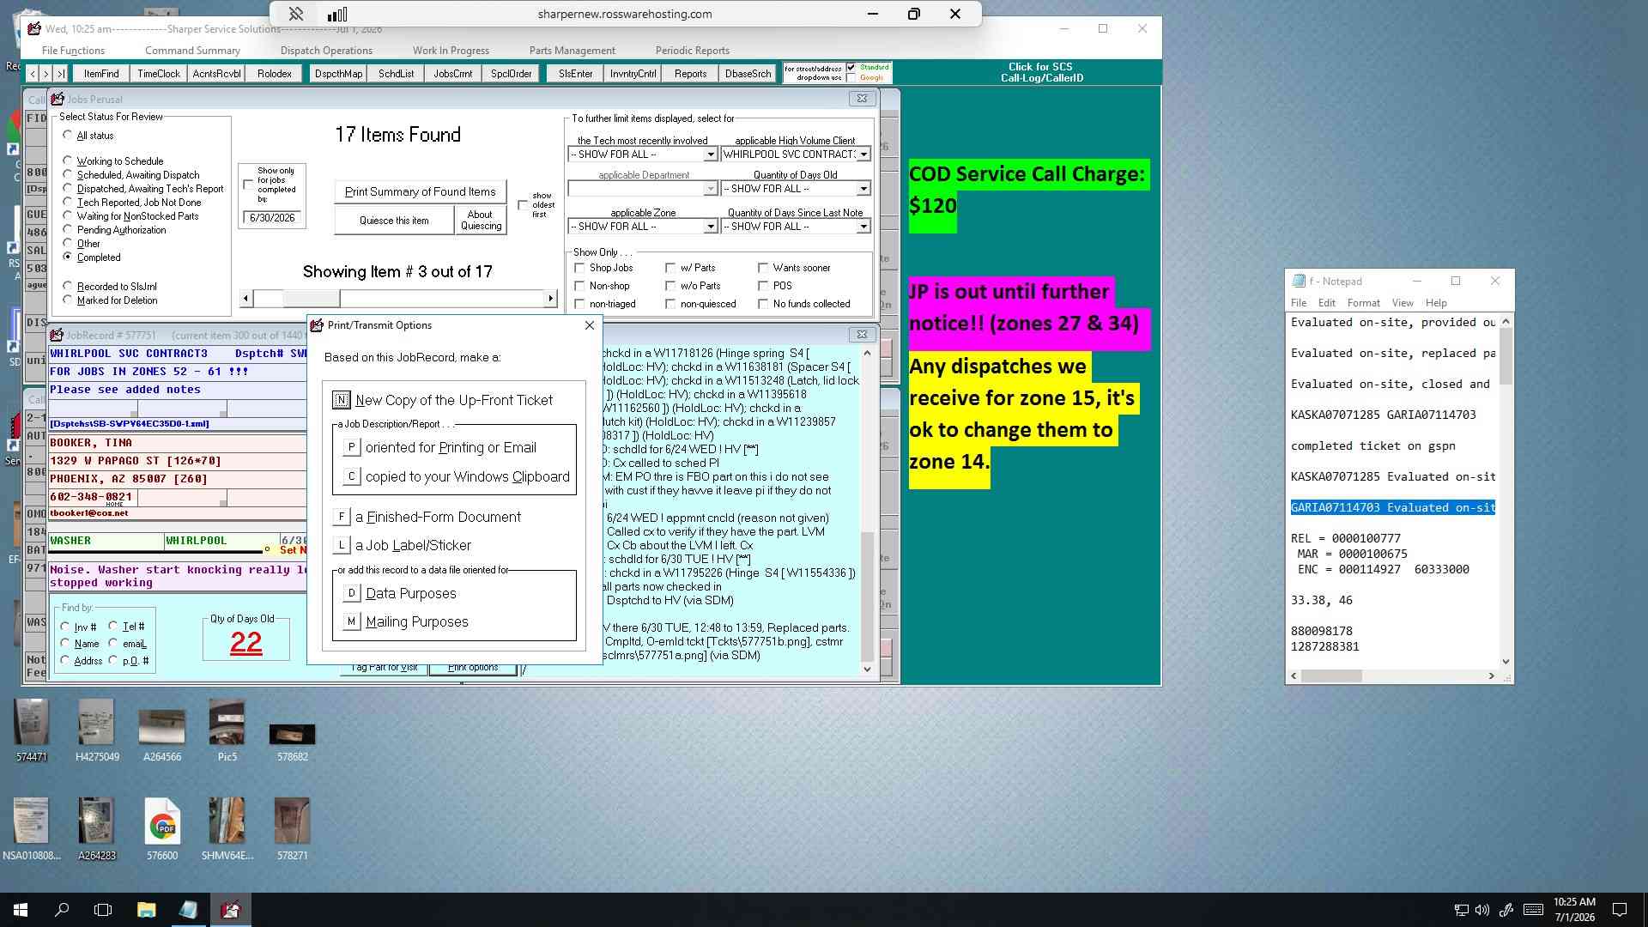Click the item navigation slider track
Viewport: 1648px width, 927px height.
tap(397, 299)
